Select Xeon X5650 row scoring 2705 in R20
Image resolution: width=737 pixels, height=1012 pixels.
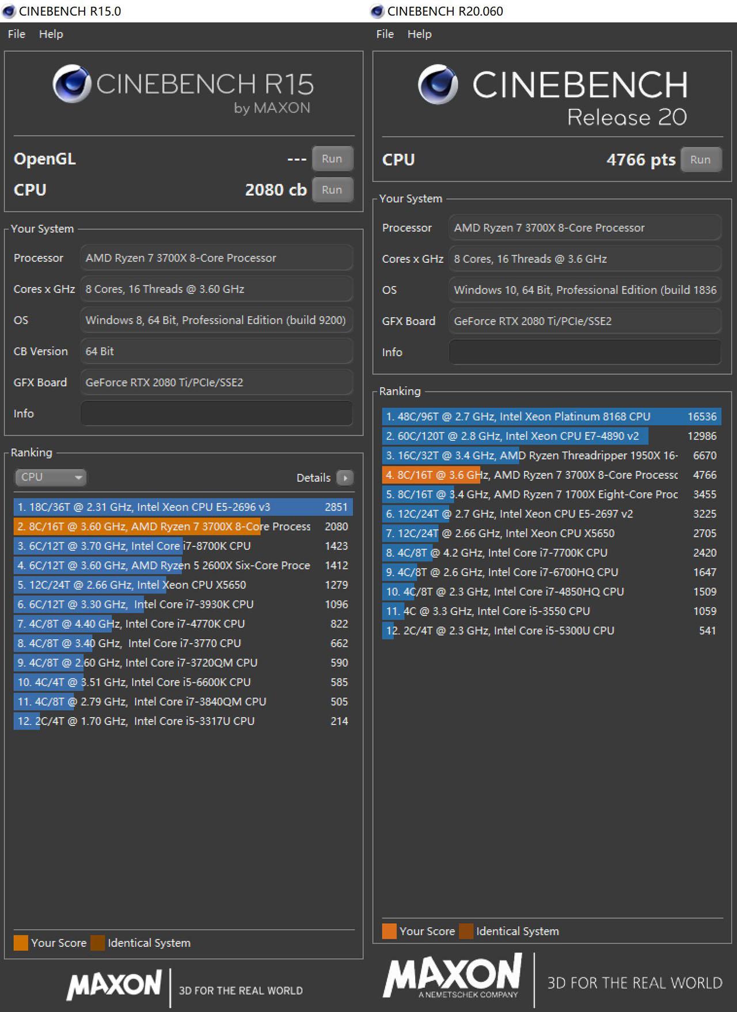pyautogui.click(x=552, y=533)
